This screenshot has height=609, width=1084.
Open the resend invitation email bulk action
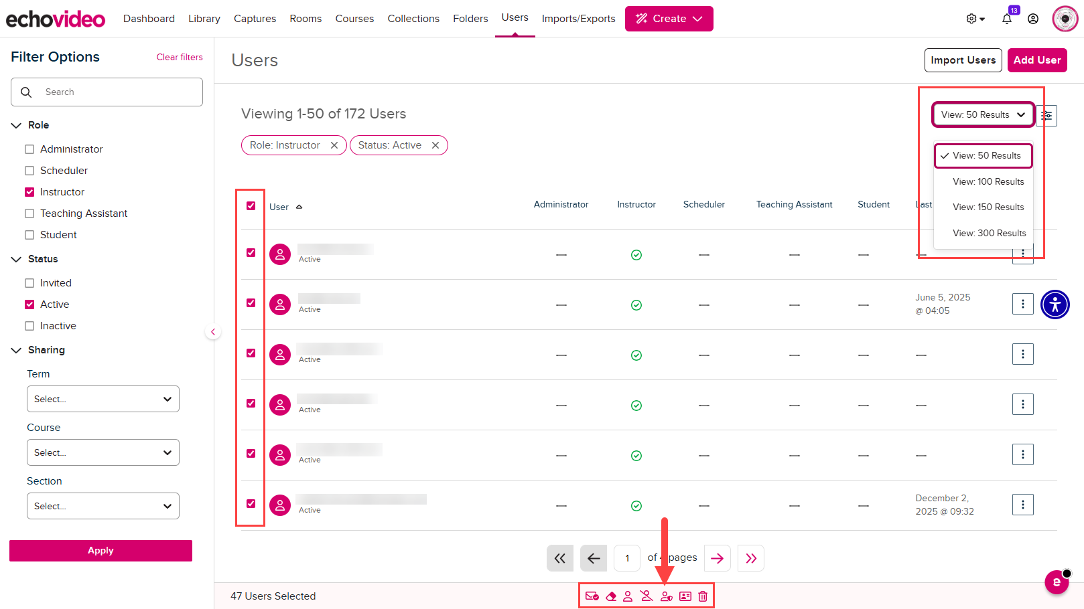(x=592, y=596)
